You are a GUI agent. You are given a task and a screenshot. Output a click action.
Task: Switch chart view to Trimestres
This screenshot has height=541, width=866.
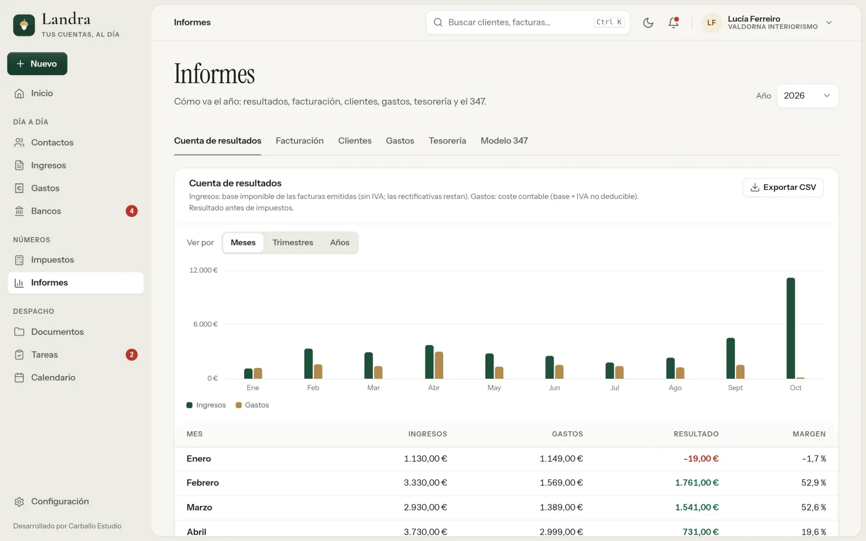point(293,243)
